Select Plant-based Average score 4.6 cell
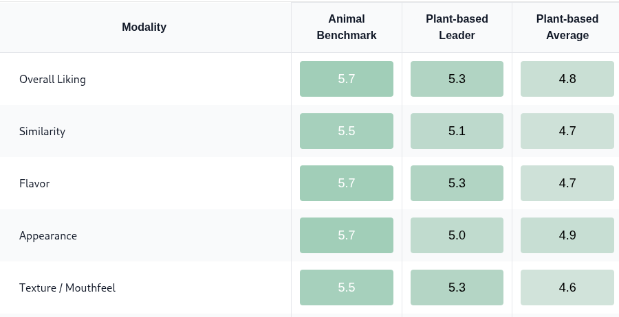Viewport: 619px width, 317px height. [567, 287]
